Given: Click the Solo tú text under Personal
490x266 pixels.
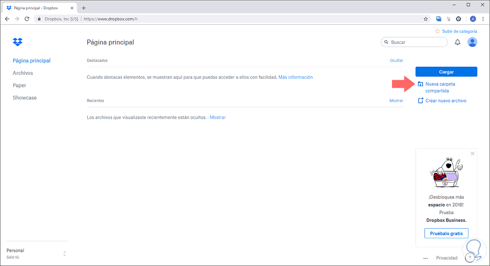Looking at the screenshot, I should click(x=13, y=257).
